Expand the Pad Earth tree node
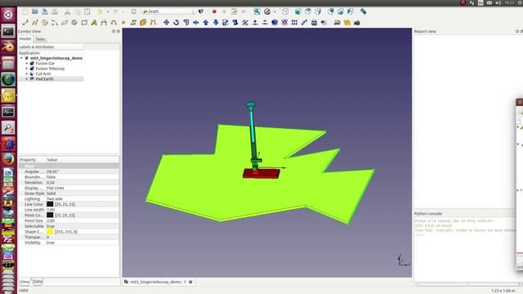523x294 pixels. tap(27, 79)
